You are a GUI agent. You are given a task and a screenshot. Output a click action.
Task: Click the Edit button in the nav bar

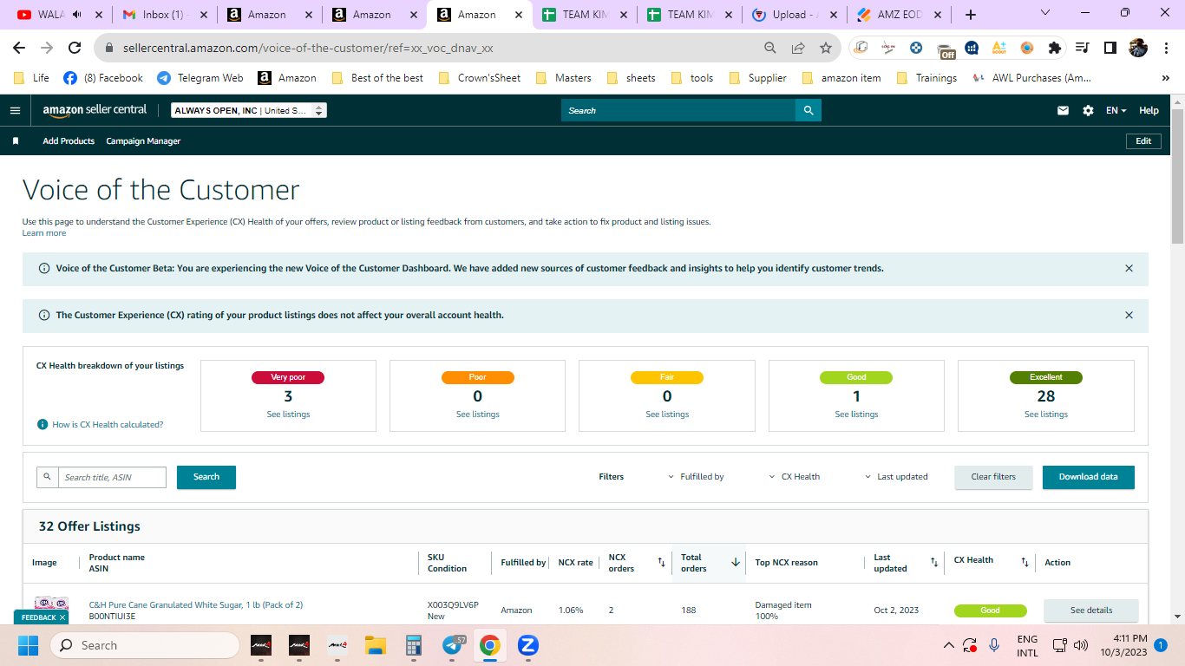pyautogui.click(x=1143, y=141)
